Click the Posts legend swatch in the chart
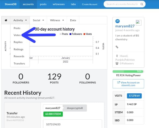The image size is (159, 128). (x=60, y=34)
